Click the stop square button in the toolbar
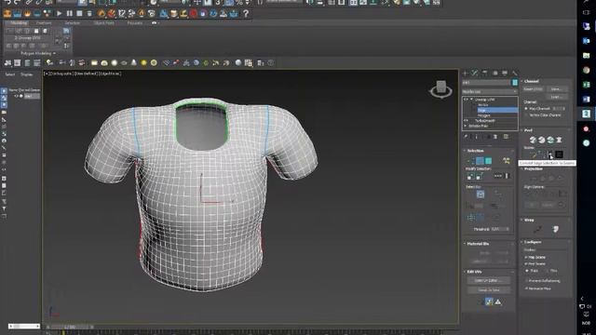The height and width of the screenshot is (335, 596). [79, 13]
